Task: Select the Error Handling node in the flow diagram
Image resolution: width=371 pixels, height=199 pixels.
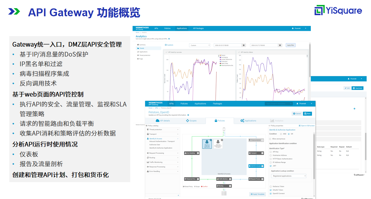Action: pyautogui.click(x=192, y=153)
